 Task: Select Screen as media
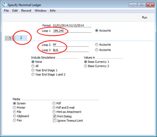[x=15, y=103]
